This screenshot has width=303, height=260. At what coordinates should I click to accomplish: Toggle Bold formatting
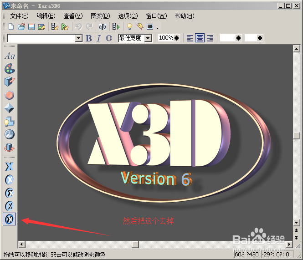(89, 38)
